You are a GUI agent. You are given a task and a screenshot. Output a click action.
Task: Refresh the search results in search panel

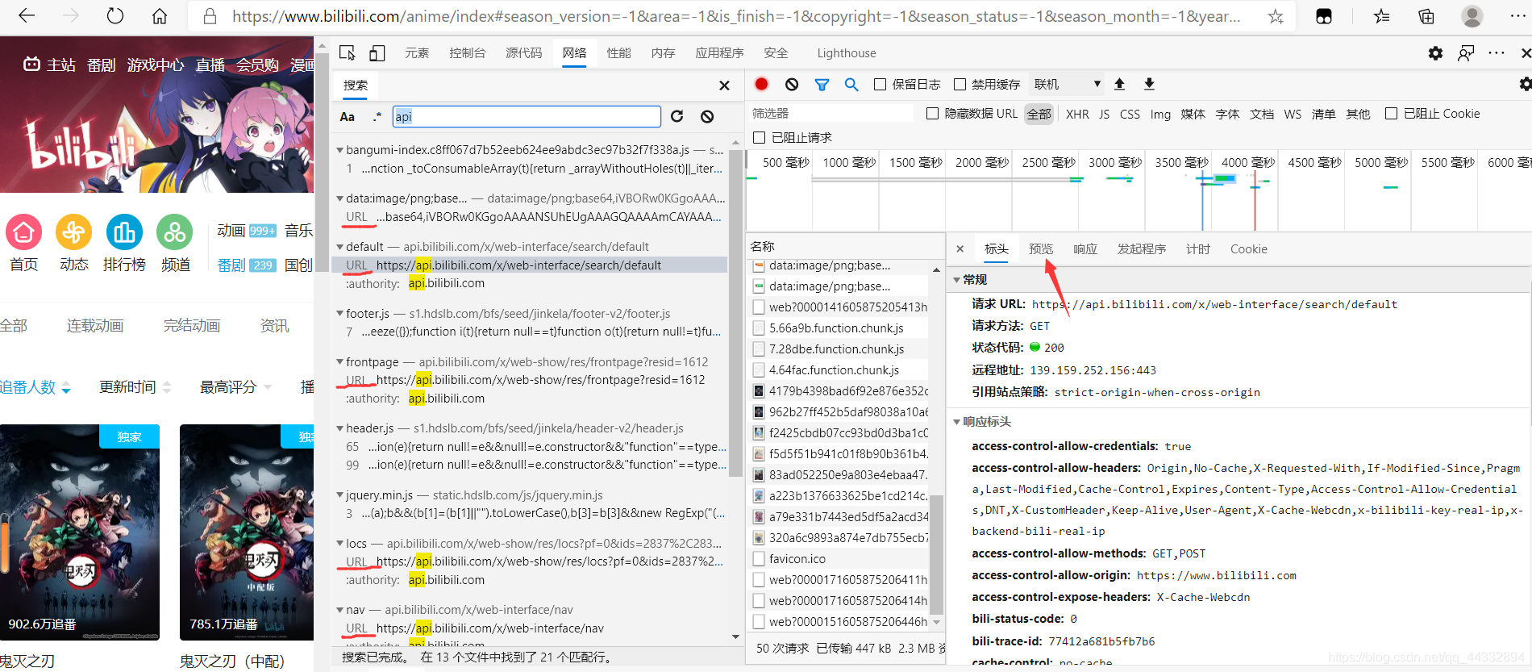tap(677, 116)
